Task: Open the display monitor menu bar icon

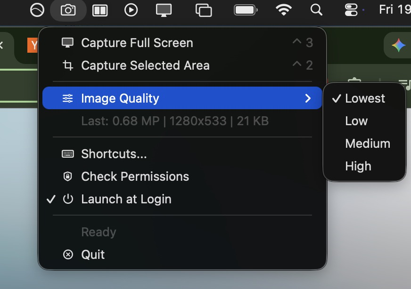Action: [x=164, y=10]
